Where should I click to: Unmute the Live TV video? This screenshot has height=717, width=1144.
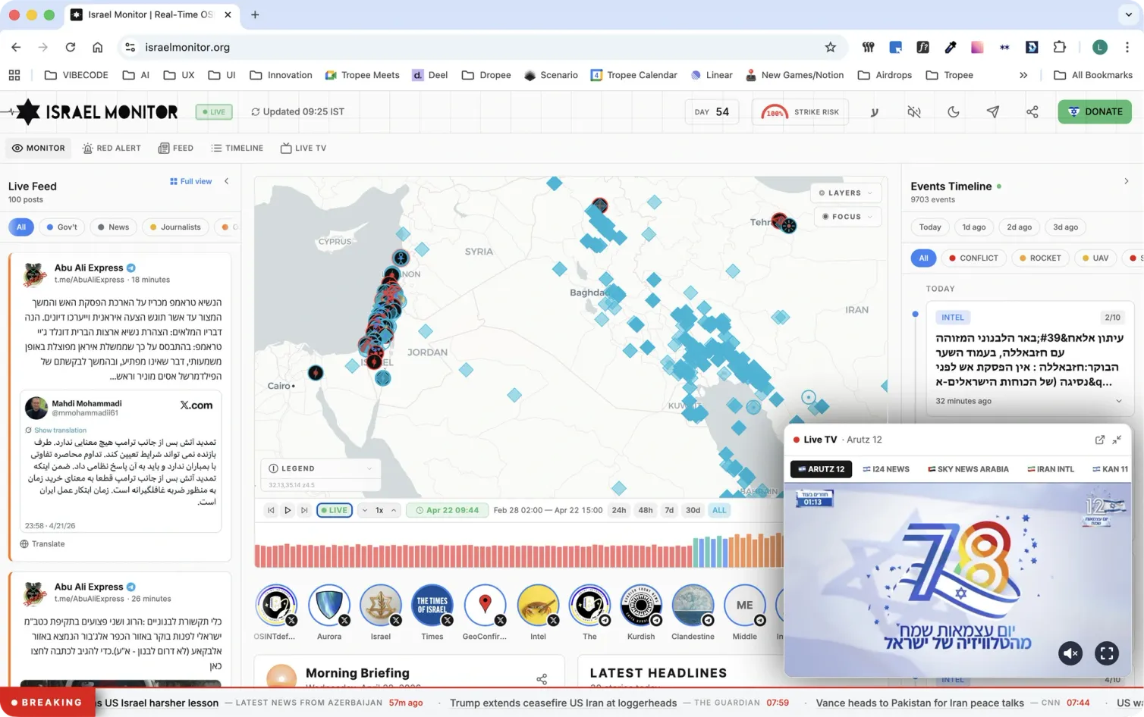pos(1070,653)
